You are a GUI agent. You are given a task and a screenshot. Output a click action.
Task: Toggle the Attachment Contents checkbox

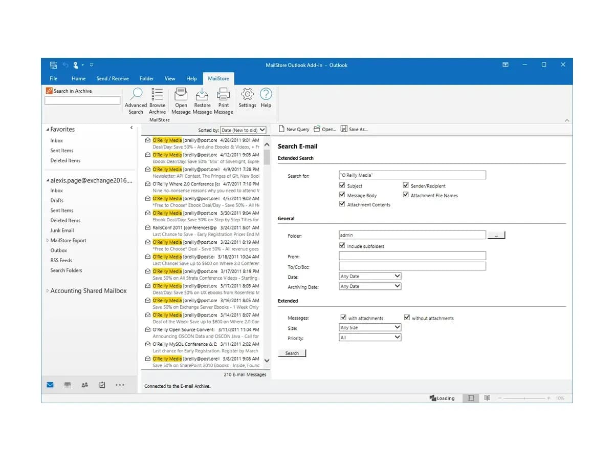pyautogui.click(x=342, y=204)
